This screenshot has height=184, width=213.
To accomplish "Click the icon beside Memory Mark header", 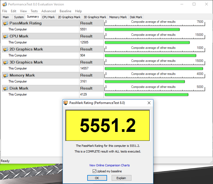I will point(6,75).
